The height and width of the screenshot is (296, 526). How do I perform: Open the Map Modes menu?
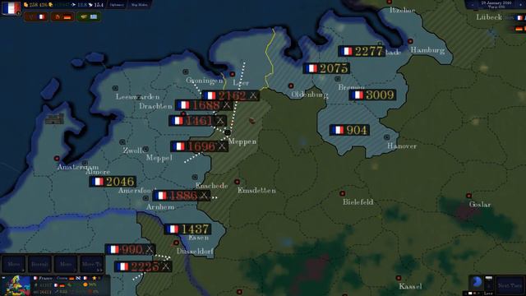(x=139, y=5)
